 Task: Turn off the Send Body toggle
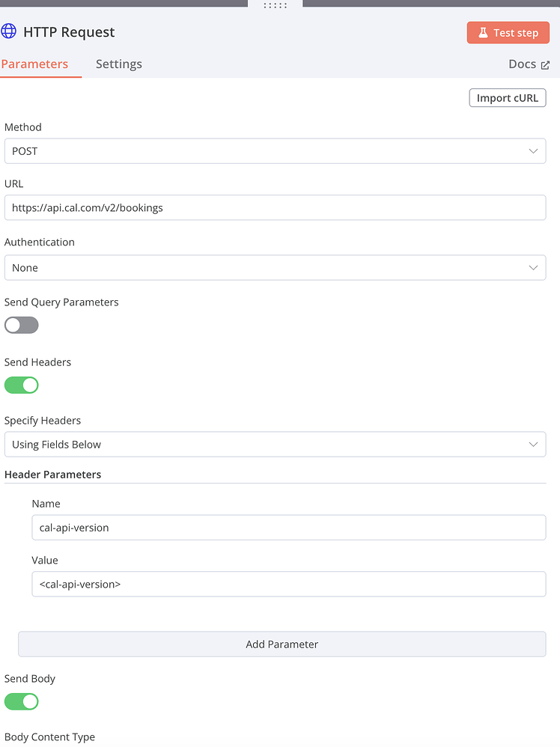tap(22, 701)
